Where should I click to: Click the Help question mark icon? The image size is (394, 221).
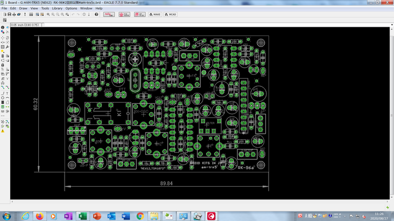point(96,14)
